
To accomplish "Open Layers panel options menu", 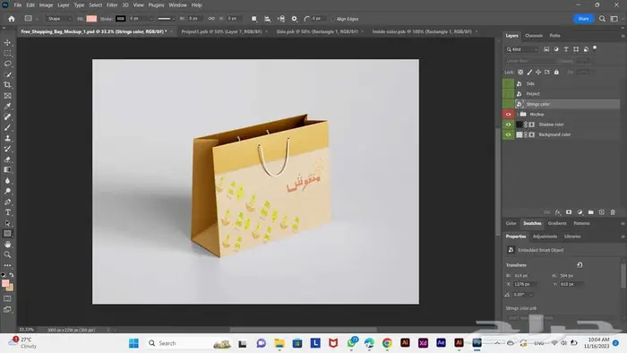I will click(x=623, y=36).
